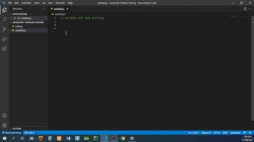The width and height of the screenshot is (254, 142).
Task: Change line endings via CRLF indicator
Action: (x=225, y=133)
